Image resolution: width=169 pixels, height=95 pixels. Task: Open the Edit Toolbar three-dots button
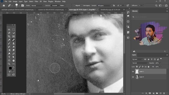click(13, 64)
